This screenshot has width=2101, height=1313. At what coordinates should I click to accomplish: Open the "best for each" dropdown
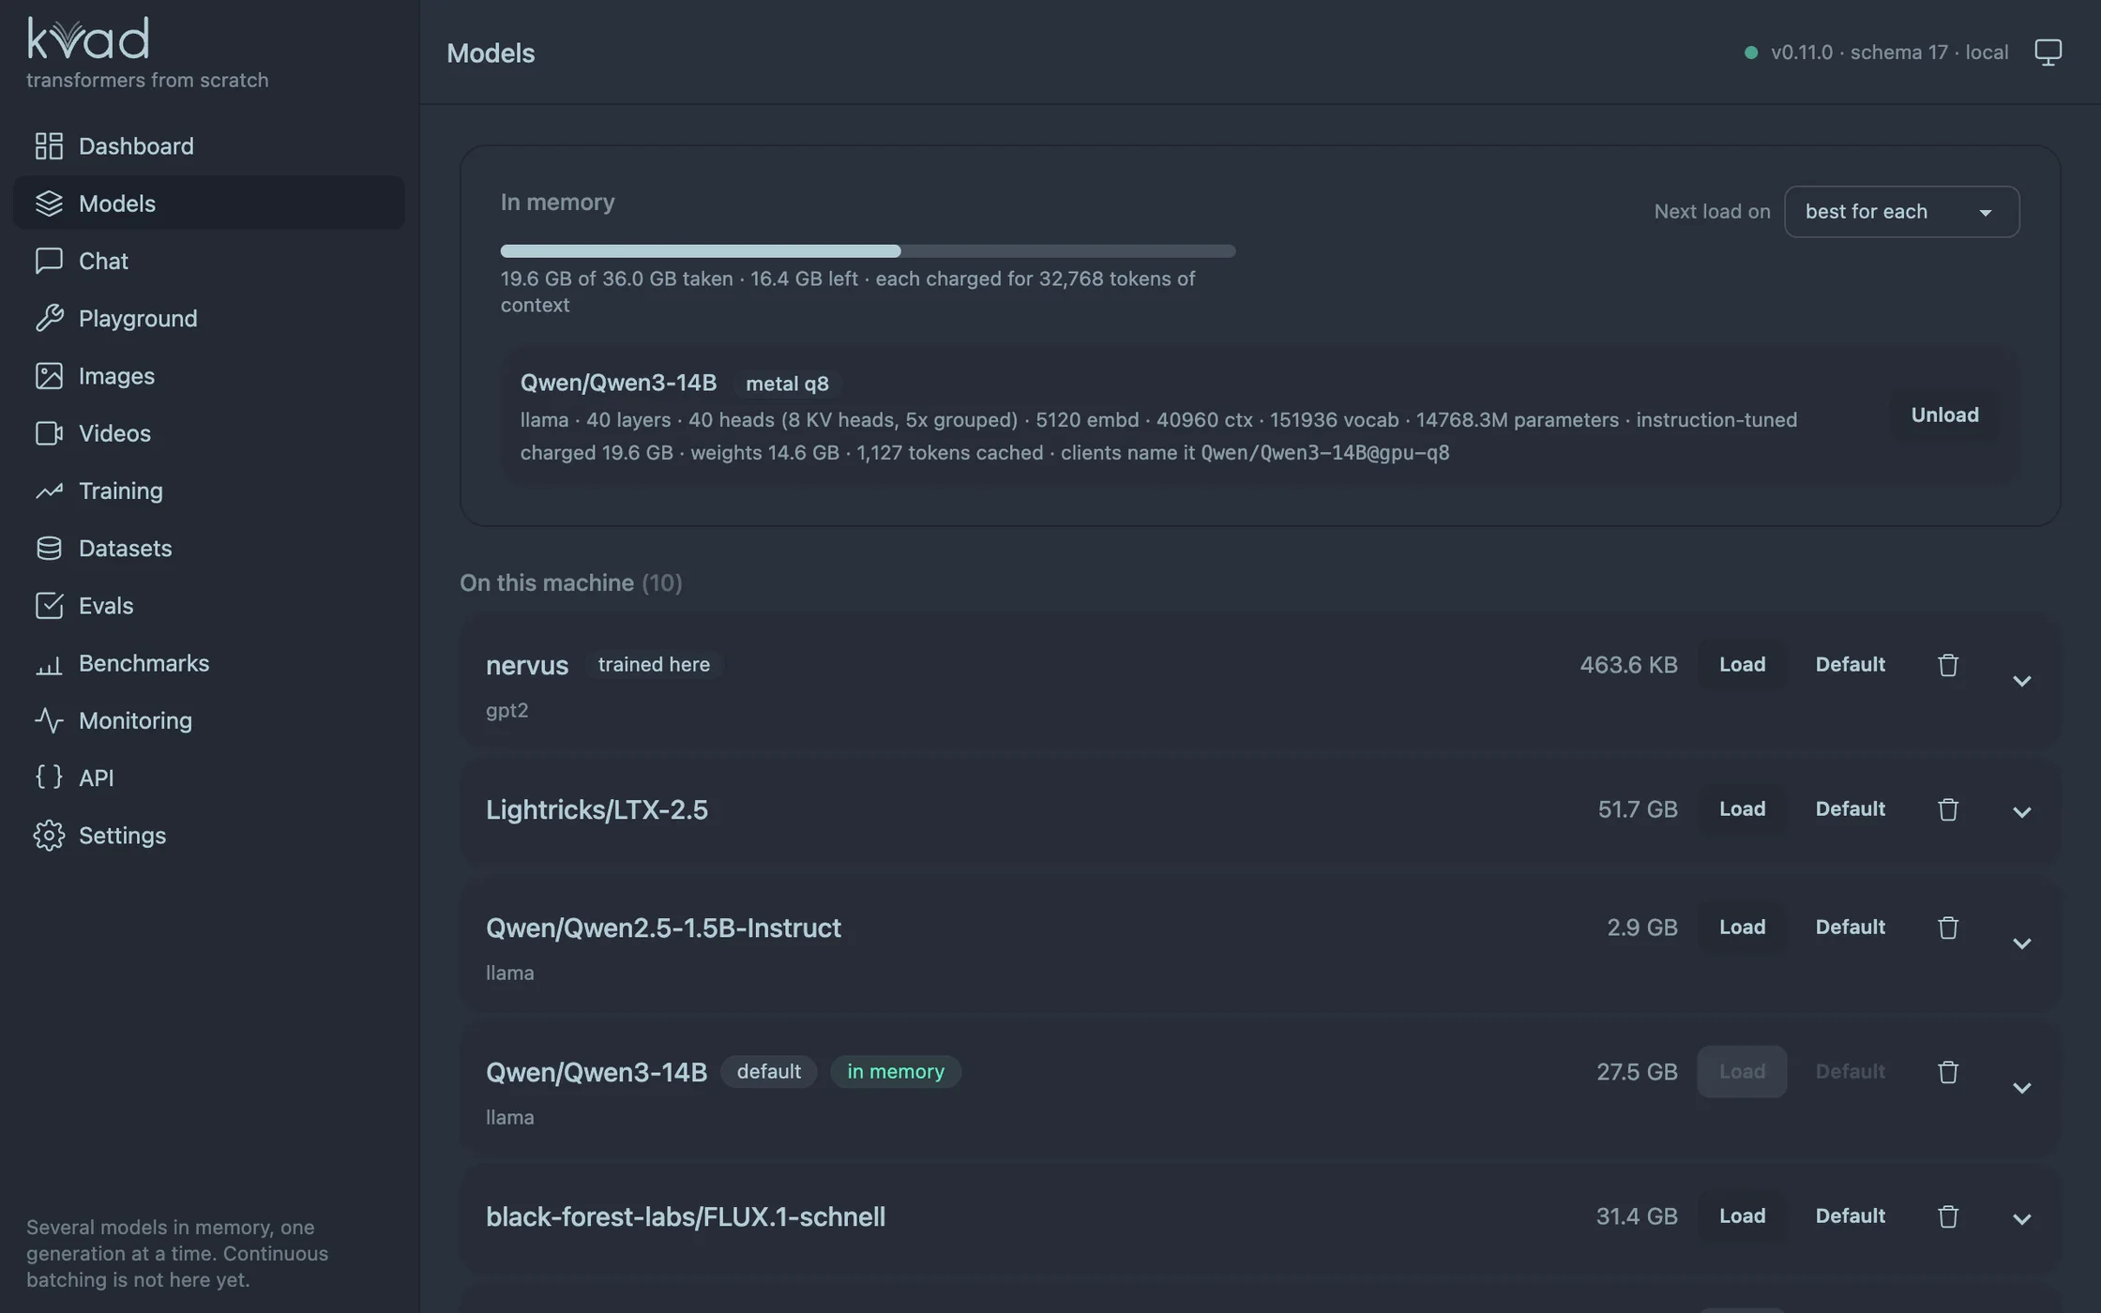click(x=1901, y=212)
